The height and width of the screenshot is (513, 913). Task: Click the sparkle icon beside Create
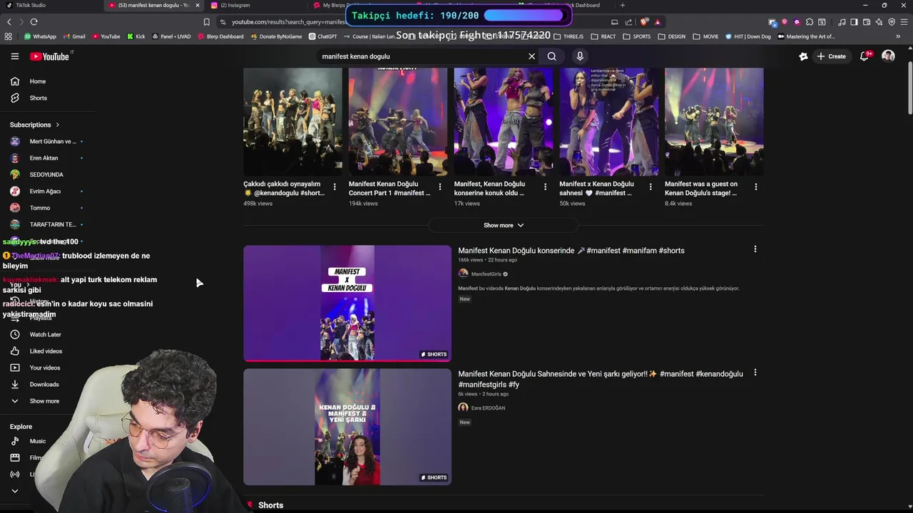[803, 56]
